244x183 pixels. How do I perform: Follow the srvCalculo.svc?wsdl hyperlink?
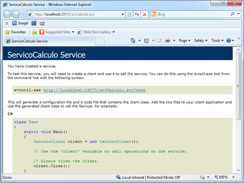95,90
